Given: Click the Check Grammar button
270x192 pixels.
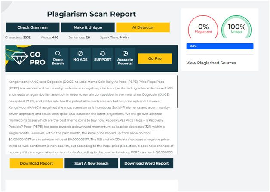Looking at the screenshot, I should pyautogui.click(x=33, y=27).
